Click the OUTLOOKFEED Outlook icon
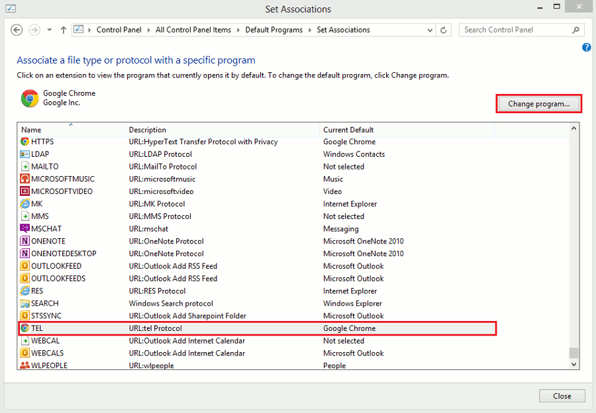This screenshot has height=413, width=596. (25, 266)
